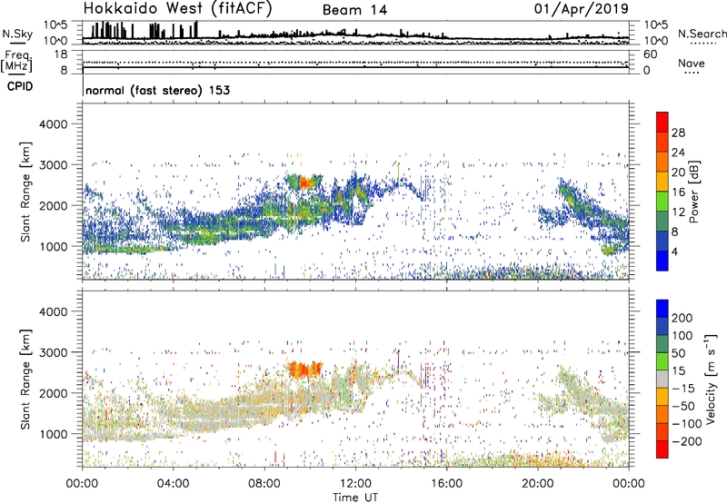
Task: Click the 'Hokkaido West (fitACF)' title
Action: [x=177, y=8]
